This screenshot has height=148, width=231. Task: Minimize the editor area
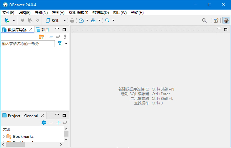(x=219, y=28)
